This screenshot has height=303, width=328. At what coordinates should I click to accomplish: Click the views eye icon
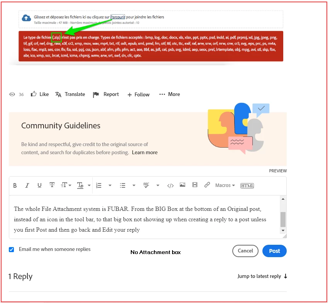(x=12, y=94)
